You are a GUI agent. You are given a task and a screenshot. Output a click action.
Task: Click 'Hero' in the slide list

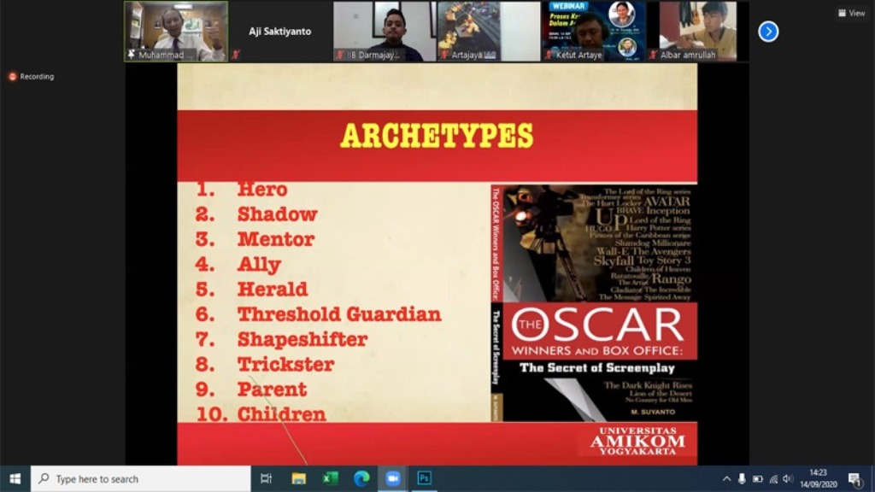[262, 190]
